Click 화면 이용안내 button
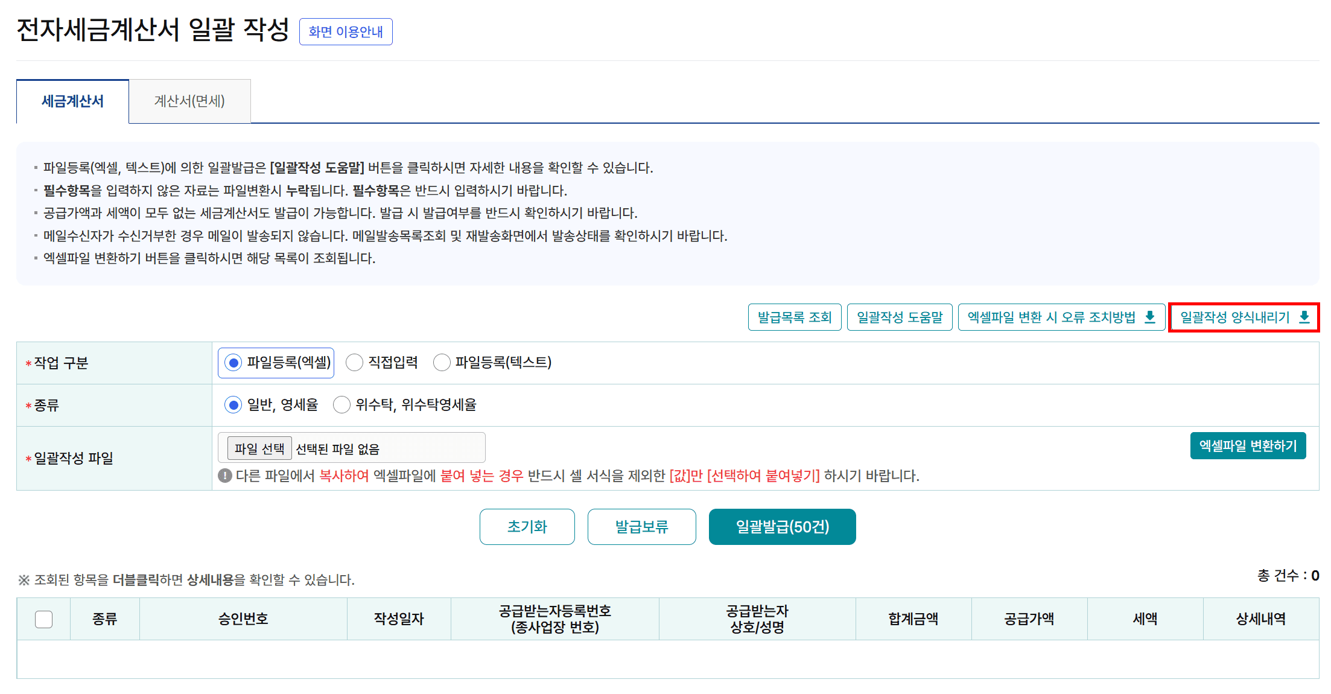Viewport: 1331px width, 694px height. coord(346,32)
